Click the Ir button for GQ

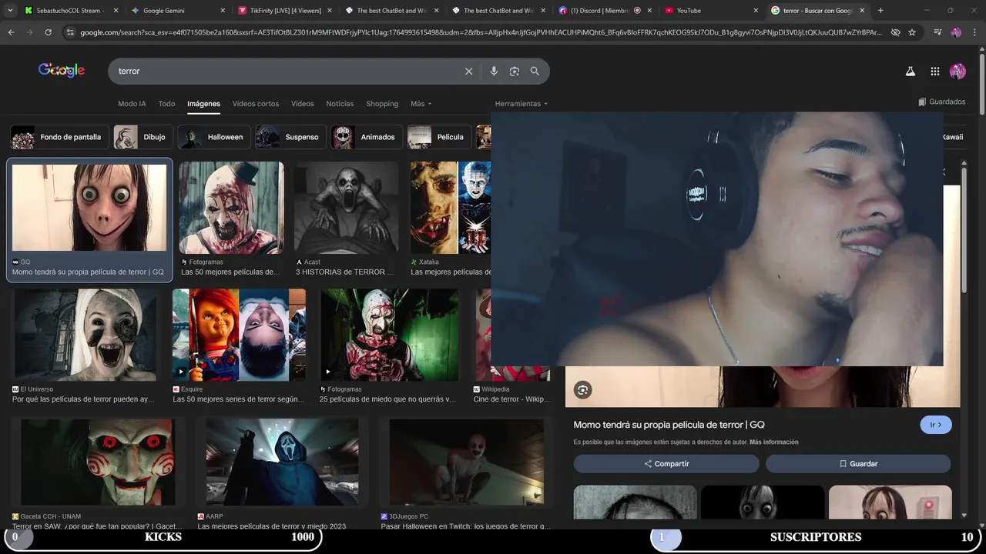pyautogui.click(x=936, y=425)
